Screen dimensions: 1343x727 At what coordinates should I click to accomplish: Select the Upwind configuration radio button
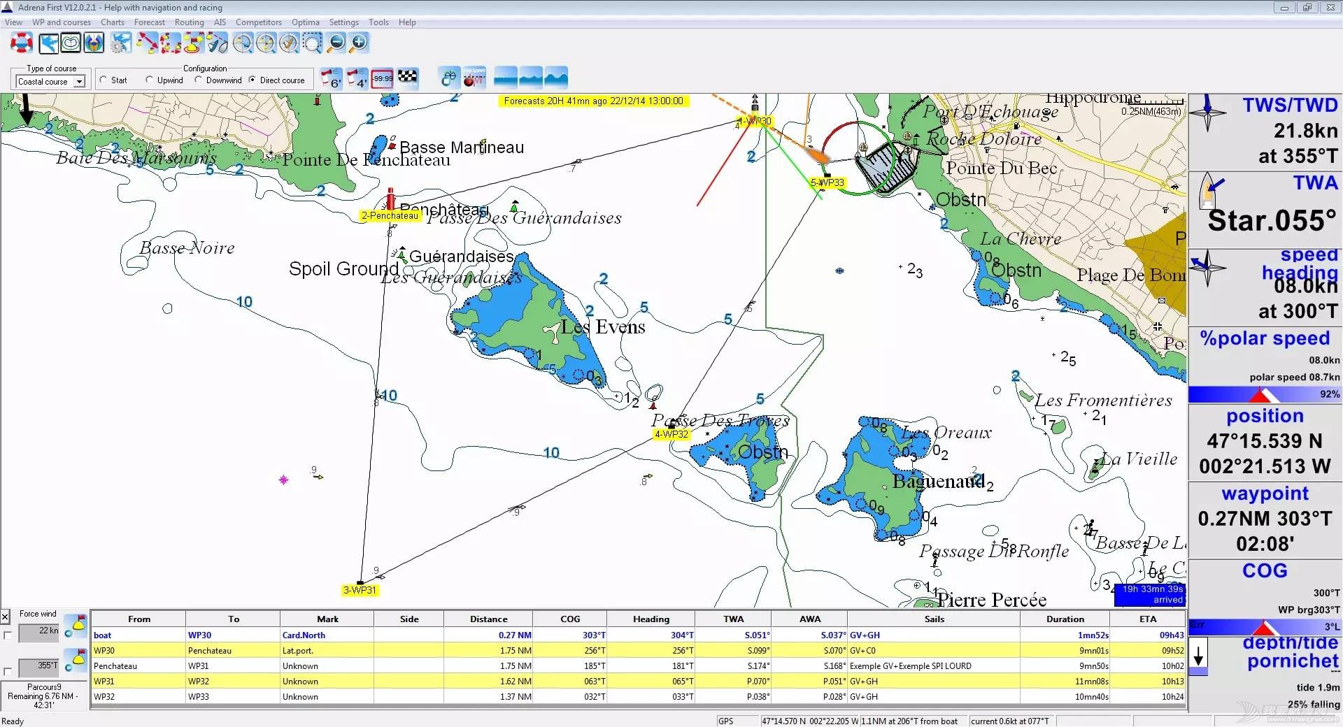[149, 80]
